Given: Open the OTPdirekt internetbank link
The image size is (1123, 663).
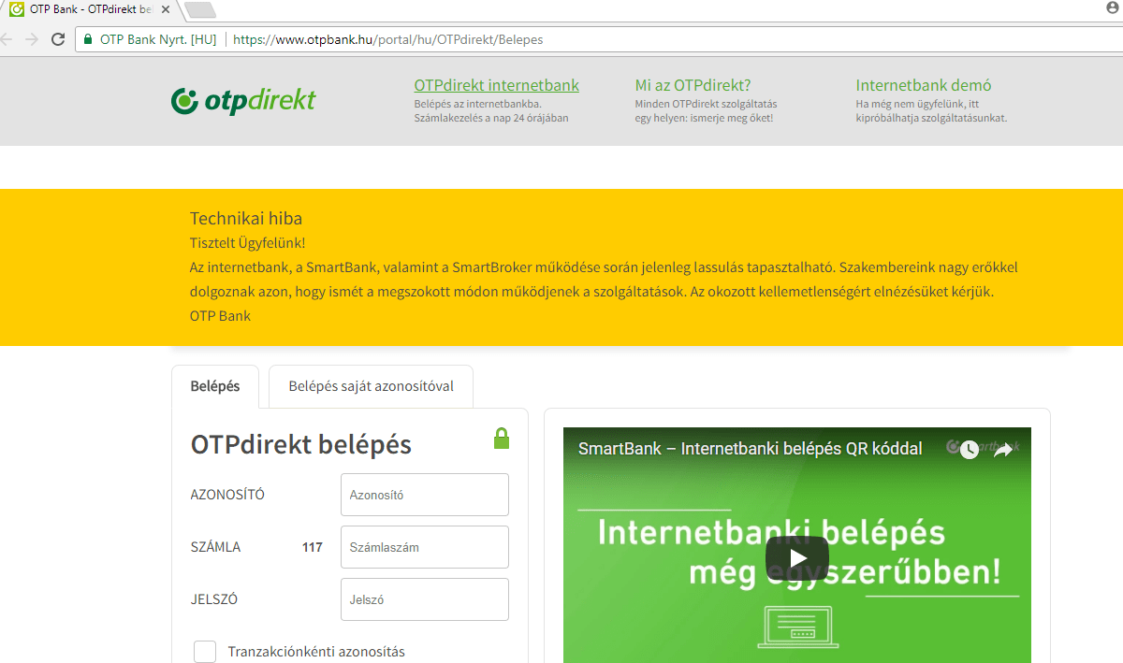Looking at the screenshot, I should pos(496,85).
